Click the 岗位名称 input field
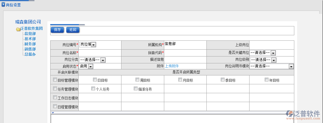 pyautogui.click(x=100, y=53)
